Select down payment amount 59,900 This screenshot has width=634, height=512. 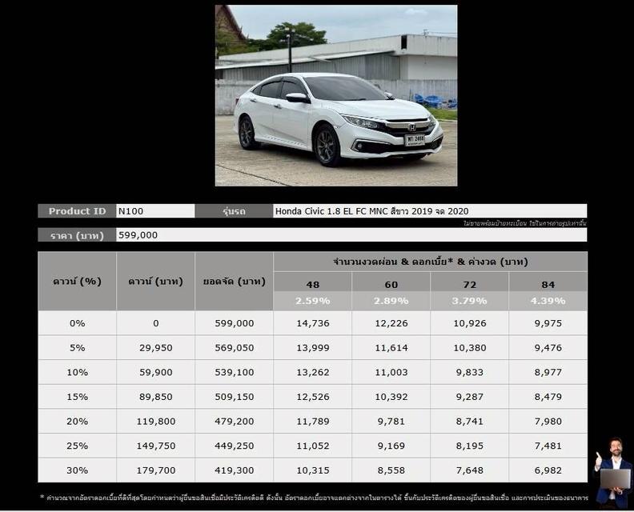click(x=155, y=372)
